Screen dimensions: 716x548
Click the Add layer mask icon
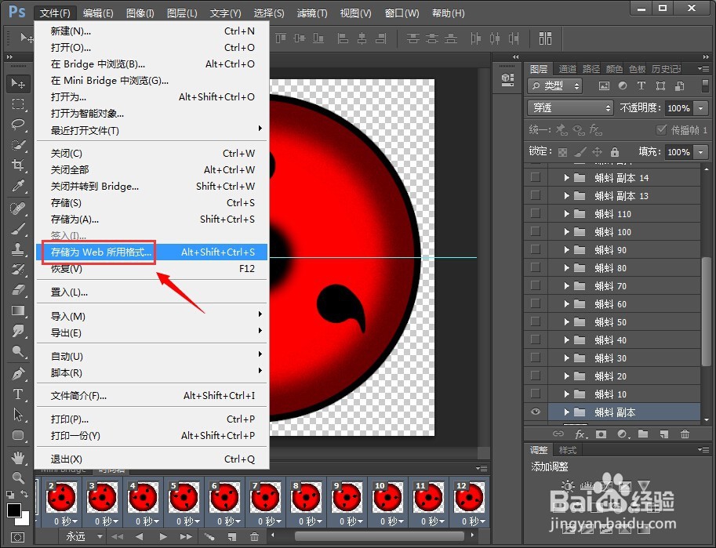601,434
